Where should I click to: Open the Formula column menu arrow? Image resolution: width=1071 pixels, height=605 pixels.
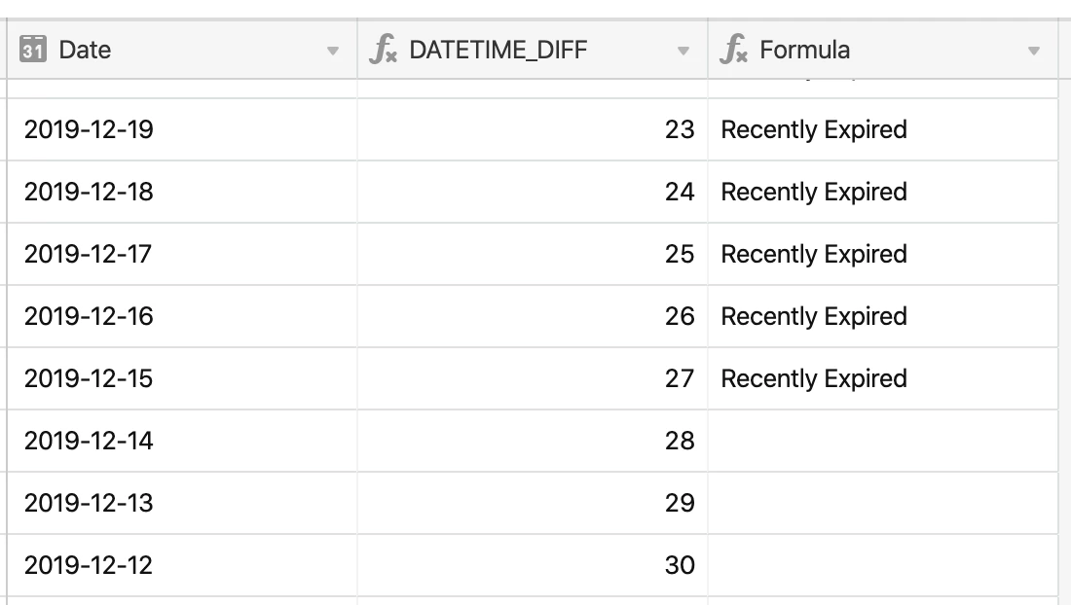click(1034, 51)
